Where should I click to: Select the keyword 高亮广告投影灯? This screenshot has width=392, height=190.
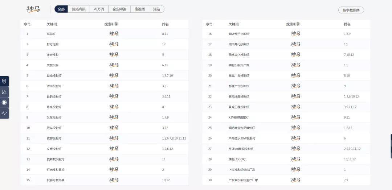239,76
